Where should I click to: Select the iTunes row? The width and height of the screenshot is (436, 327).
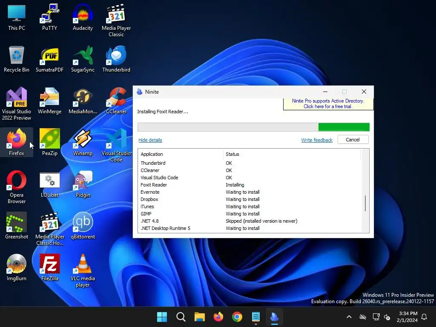(x=250, y=207)
